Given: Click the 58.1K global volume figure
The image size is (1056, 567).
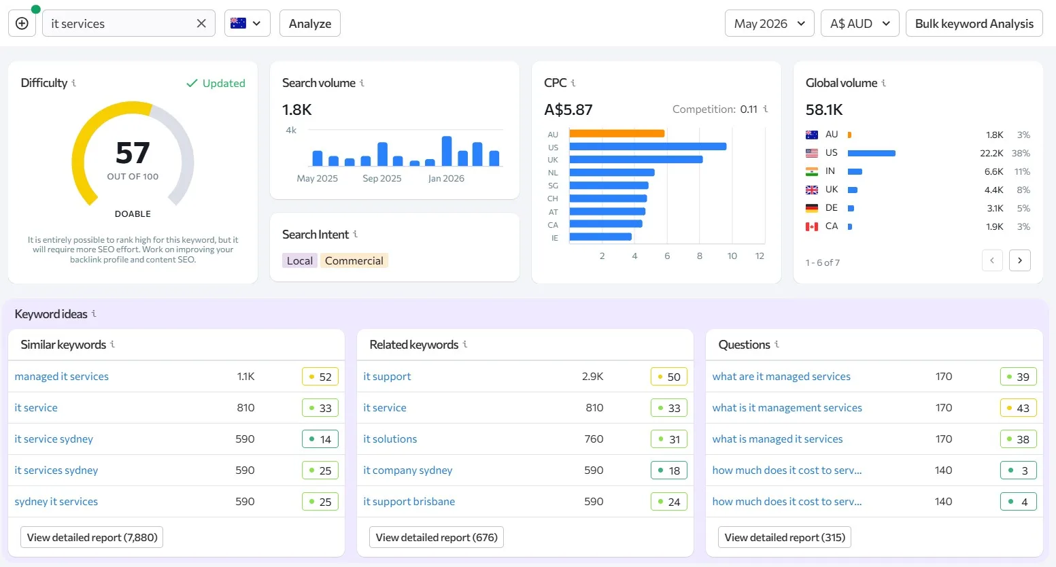Looking at the screenshot, I should pyautogui.click(x=824, y=109).
